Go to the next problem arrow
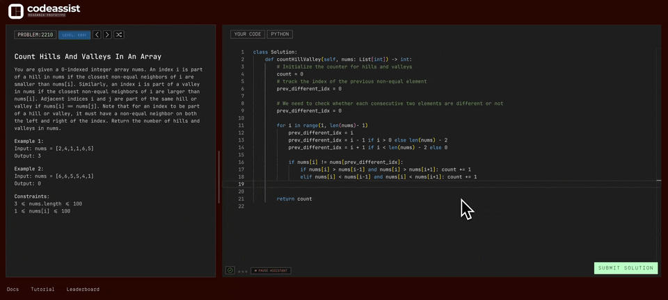This screenshot has width=668, height=300. point(107,34)
